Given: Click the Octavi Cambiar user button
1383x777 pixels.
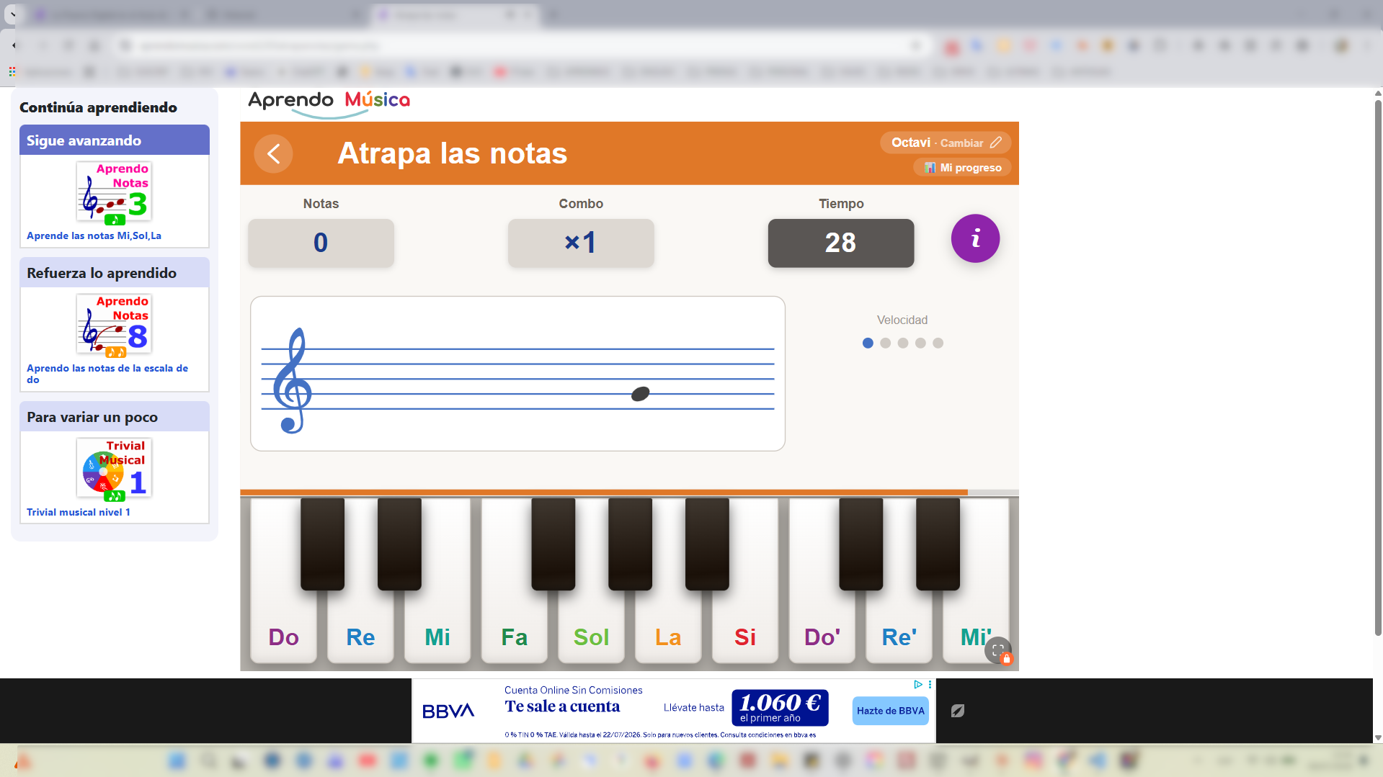Looking at the screenshot, I should (945, 143).
